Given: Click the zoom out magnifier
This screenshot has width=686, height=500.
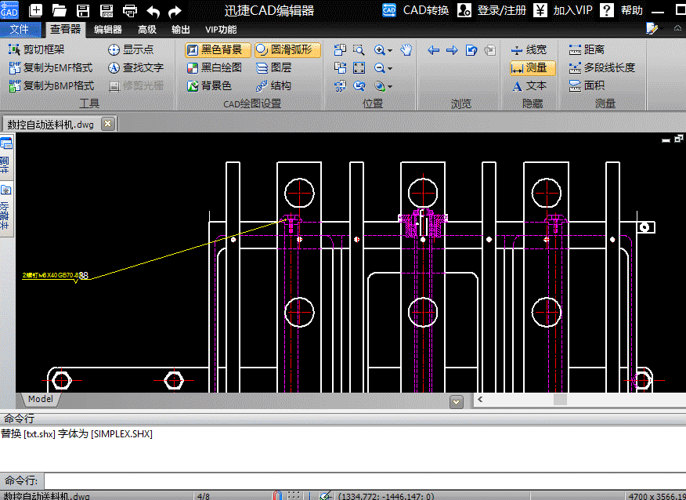Looking at the screenshot, I should point(379,68).
